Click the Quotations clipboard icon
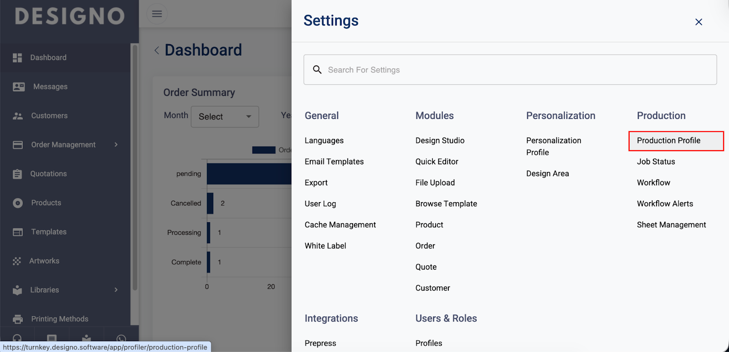This screenshot has height=352, width=729. tap(17, 174)
